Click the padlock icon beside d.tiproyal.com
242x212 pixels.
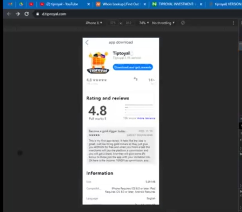pyautogui.click(x=38, y=14)
